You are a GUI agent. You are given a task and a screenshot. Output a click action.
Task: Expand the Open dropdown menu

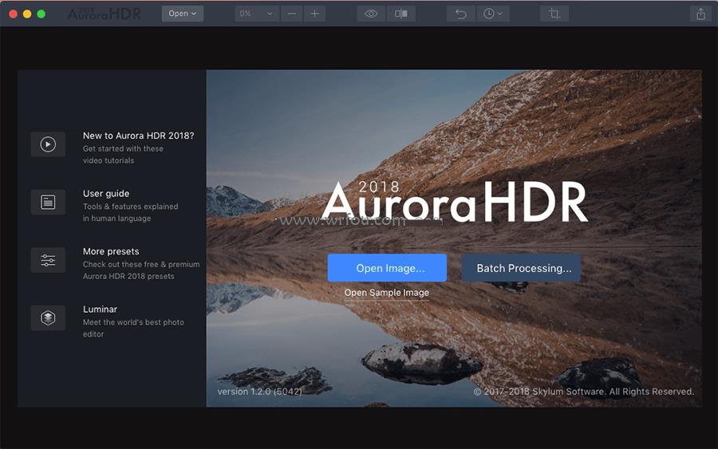pyautogui.click(x=182, y=14)
